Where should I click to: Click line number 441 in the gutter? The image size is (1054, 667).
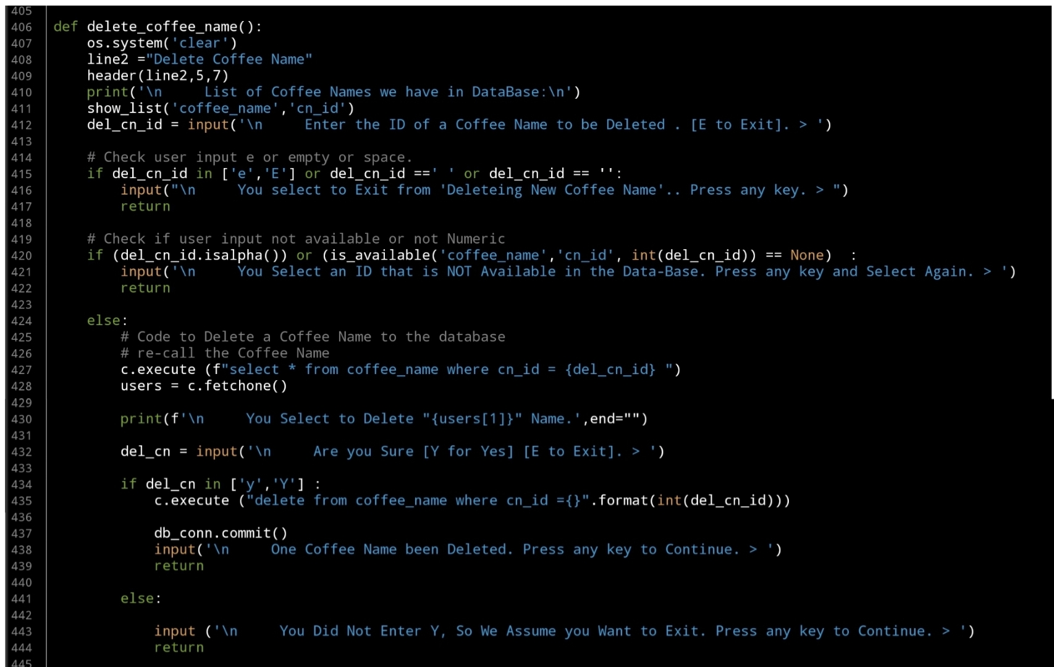point(21,599)
